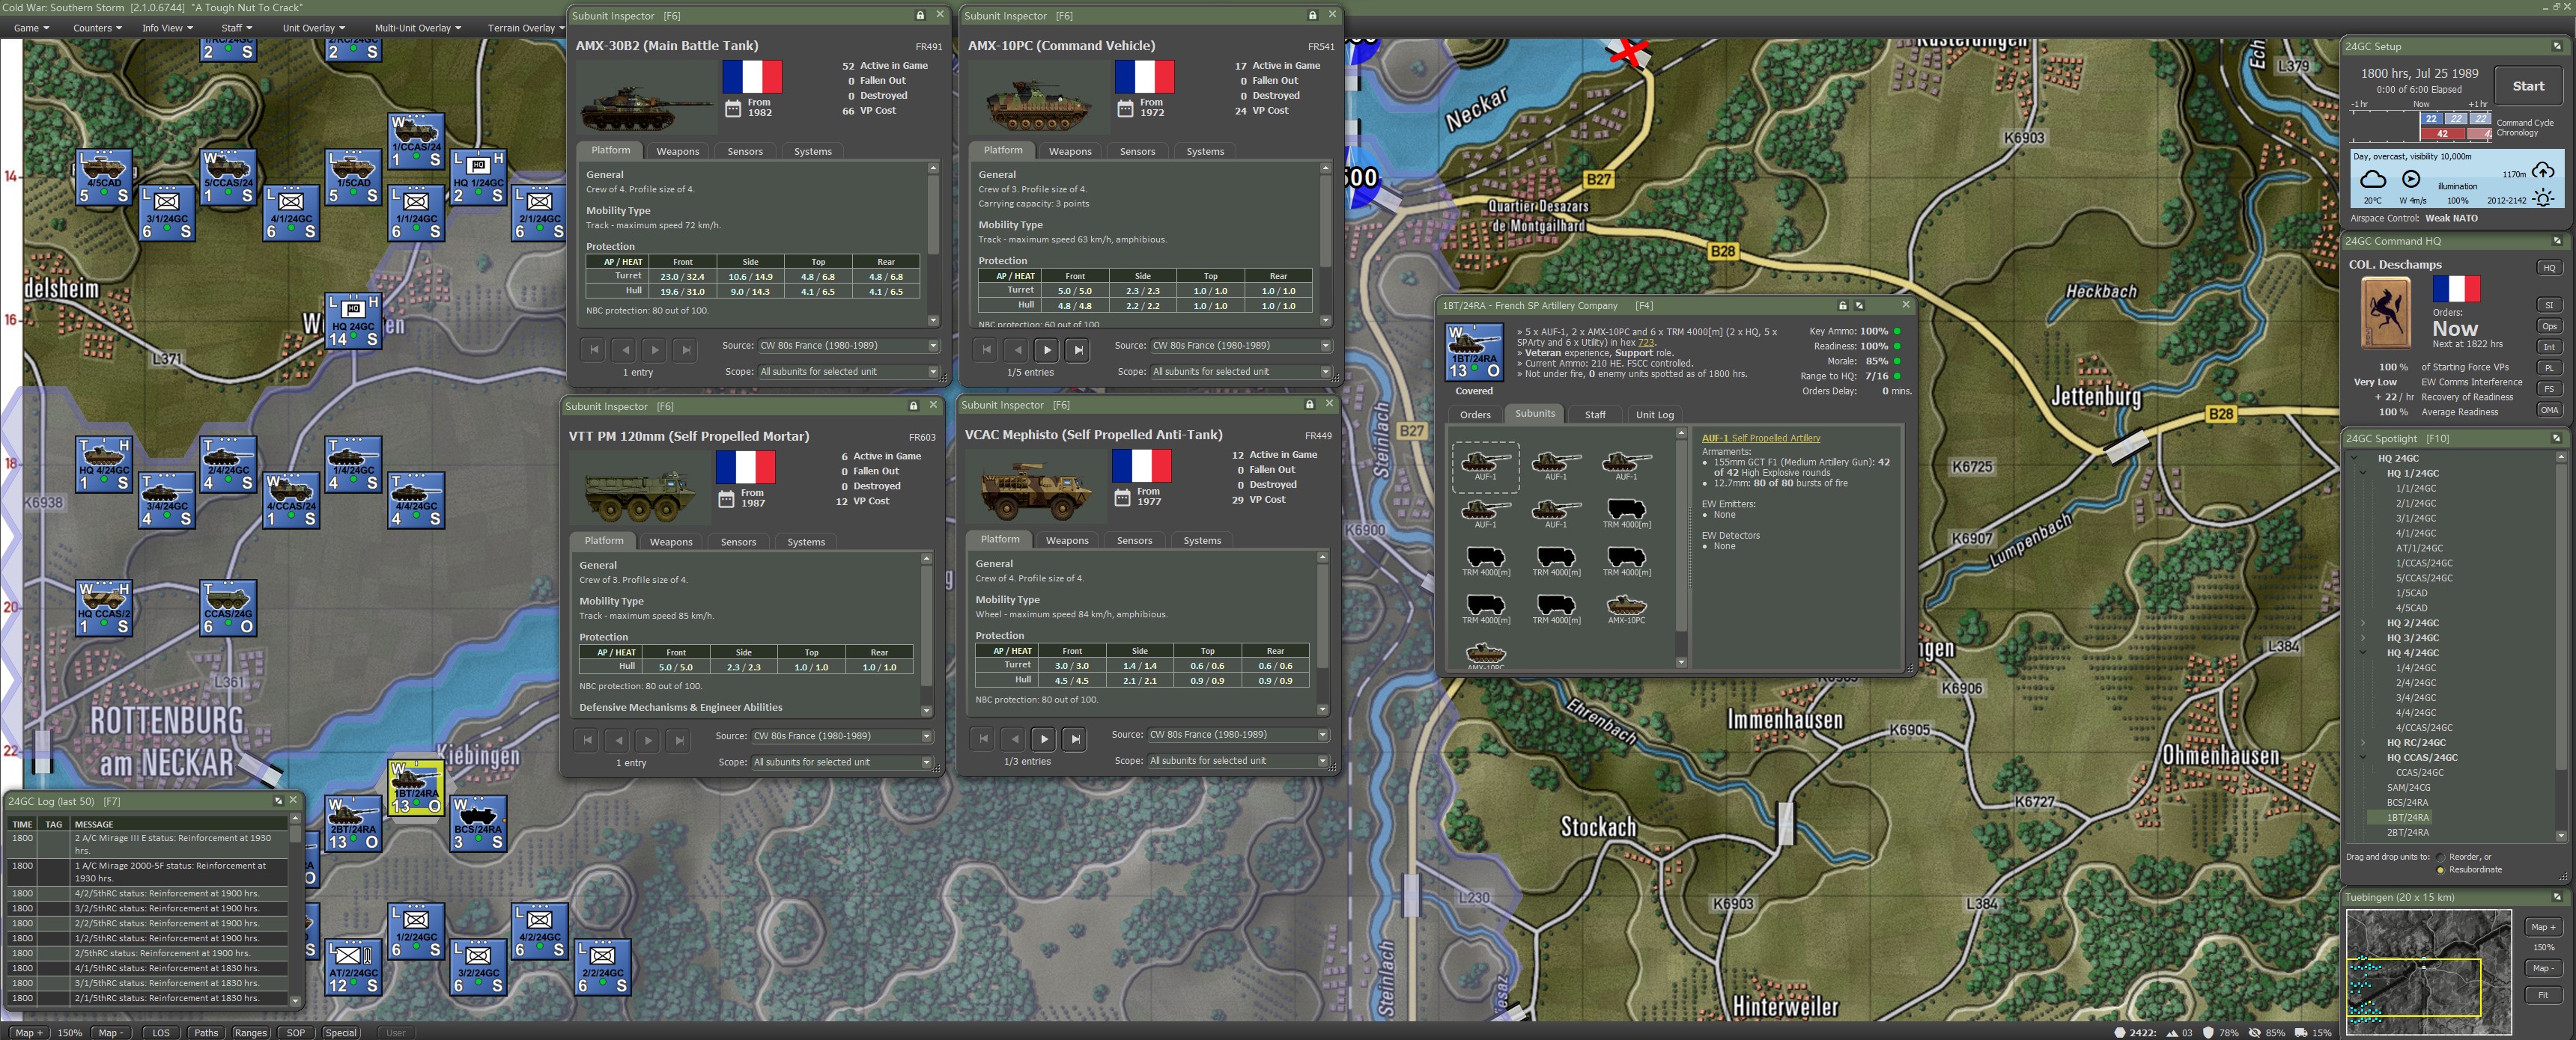The image size is (2576, 1040).
Task: Open Source dropdown in AMX-10PC inspector
Action: pos(1241,346)
